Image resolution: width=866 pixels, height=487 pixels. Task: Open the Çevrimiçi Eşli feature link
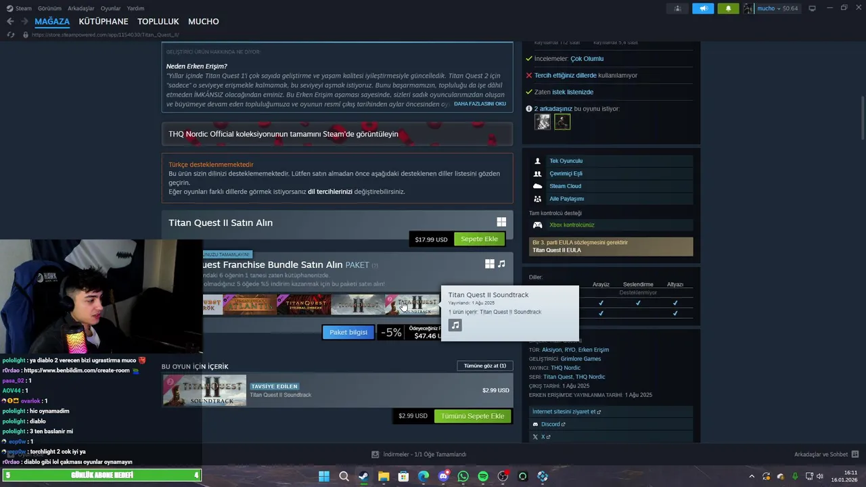pyautogui.click(x=566, y=174)
